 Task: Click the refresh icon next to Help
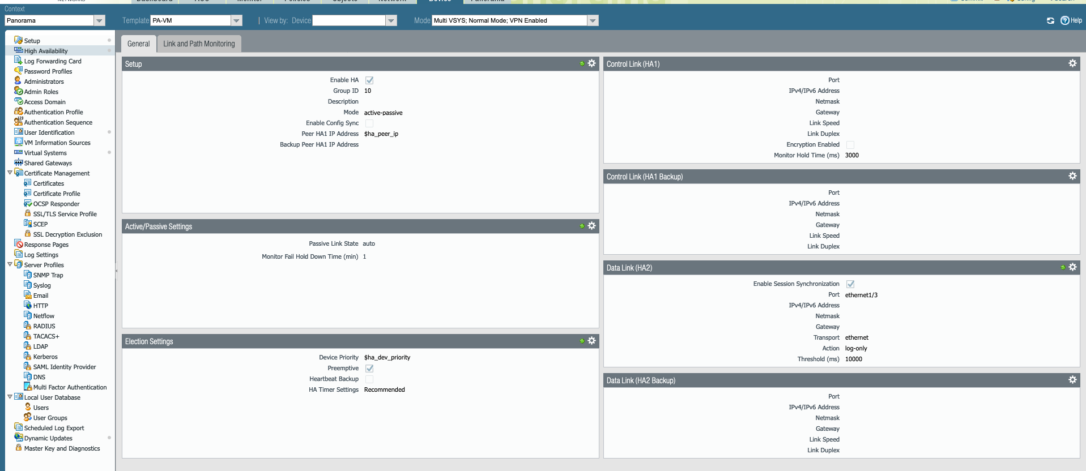[x=1050, y=20]
